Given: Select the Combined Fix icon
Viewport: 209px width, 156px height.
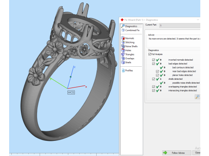Looking at the screenshot, I should tap(123, 30).
